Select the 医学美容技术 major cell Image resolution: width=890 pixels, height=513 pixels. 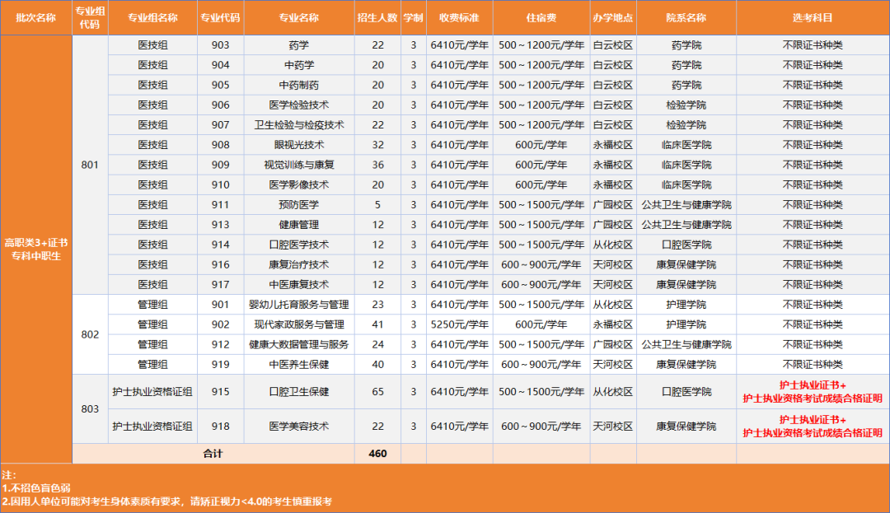[298, 427]
